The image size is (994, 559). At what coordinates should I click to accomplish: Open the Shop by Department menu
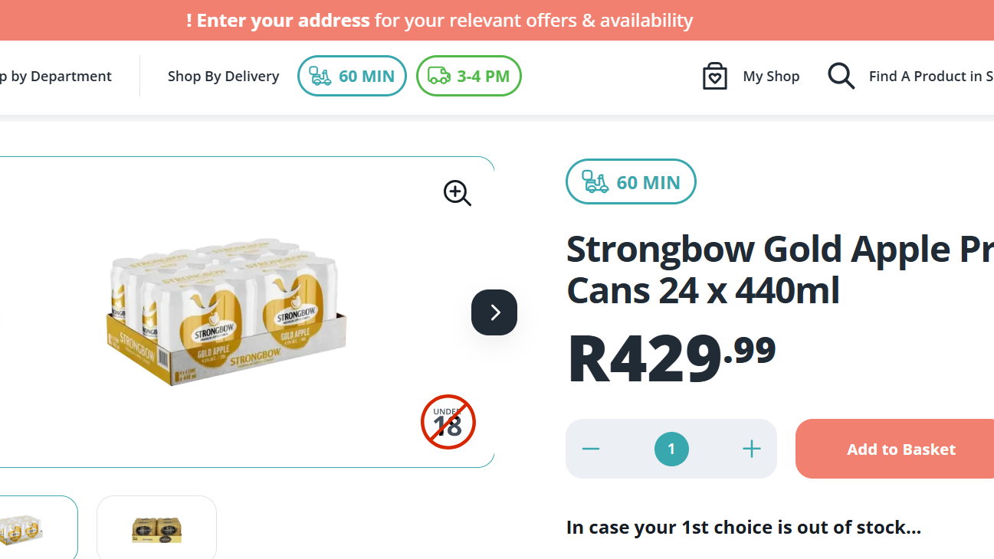pos(55,76)
